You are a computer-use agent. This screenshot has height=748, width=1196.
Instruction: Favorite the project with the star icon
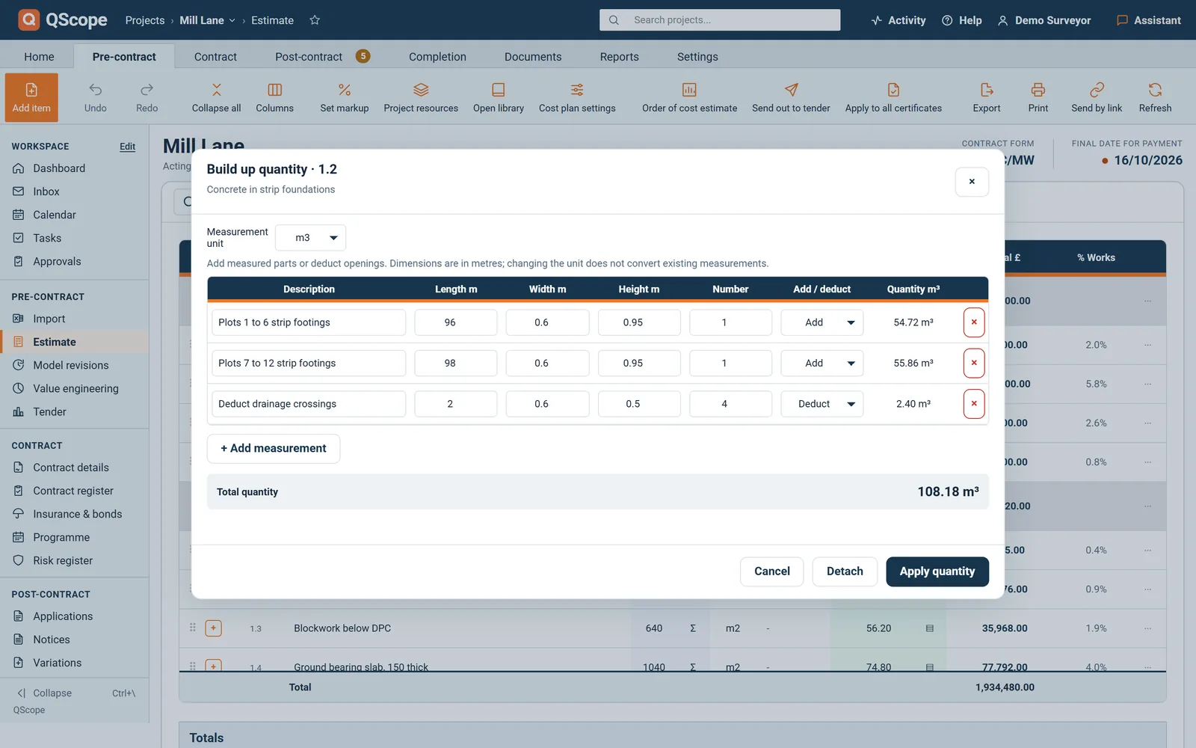(315, 20)
